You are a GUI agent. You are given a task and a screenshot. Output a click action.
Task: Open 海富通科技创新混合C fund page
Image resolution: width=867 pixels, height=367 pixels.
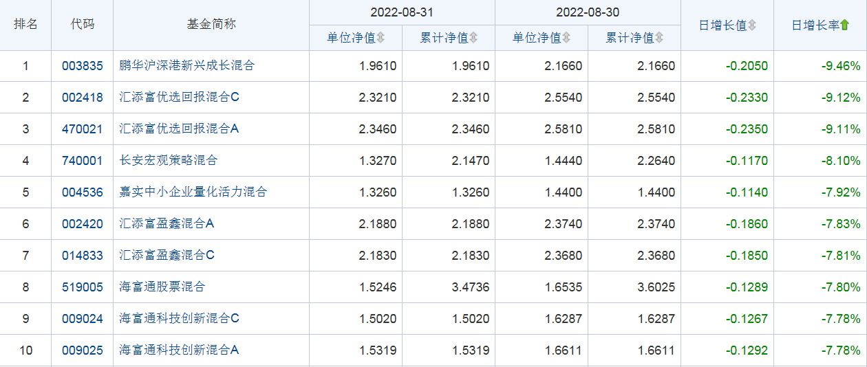(x=179, y=319)
